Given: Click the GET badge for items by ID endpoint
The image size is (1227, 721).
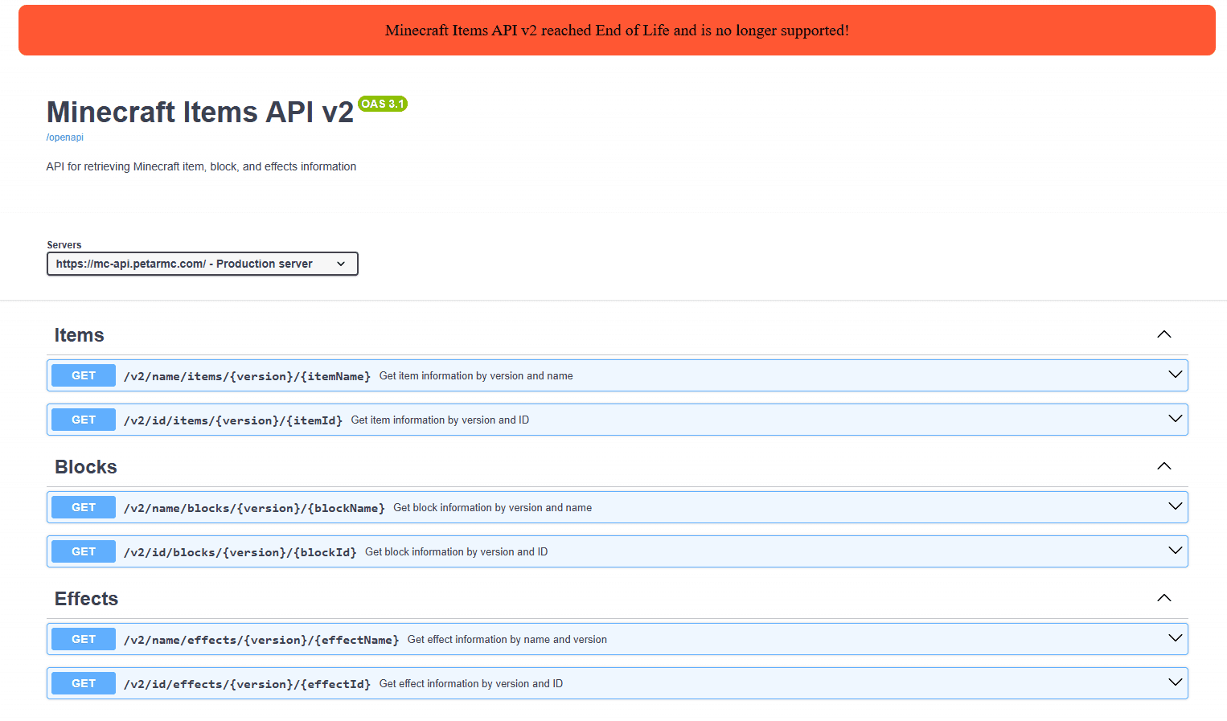Looking at the screenshot, I should pos(83,419).
